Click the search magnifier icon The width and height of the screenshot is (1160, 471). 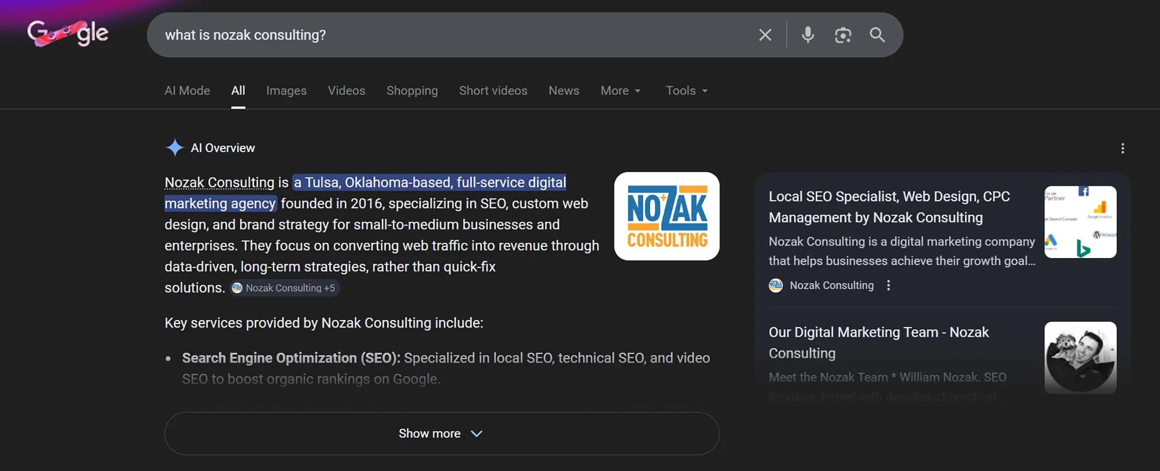[x=877, y=35]
